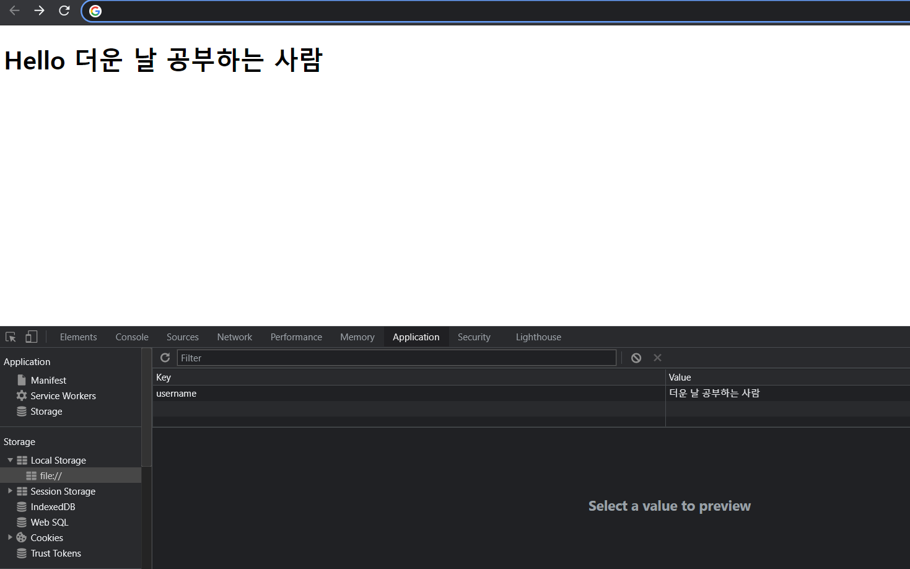Select the file:// local storage entry

tap(51, 476)
